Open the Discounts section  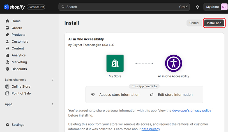click(x=19, y=69)
